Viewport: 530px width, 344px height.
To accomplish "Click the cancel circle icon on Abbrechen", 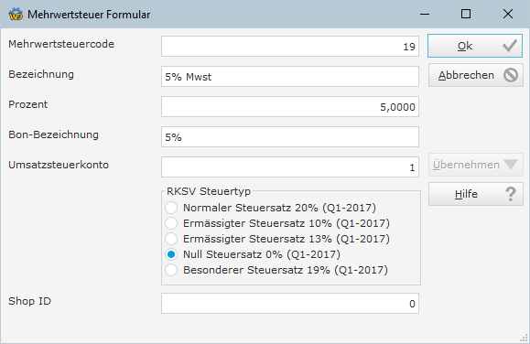I will click(x=511, y=75).
